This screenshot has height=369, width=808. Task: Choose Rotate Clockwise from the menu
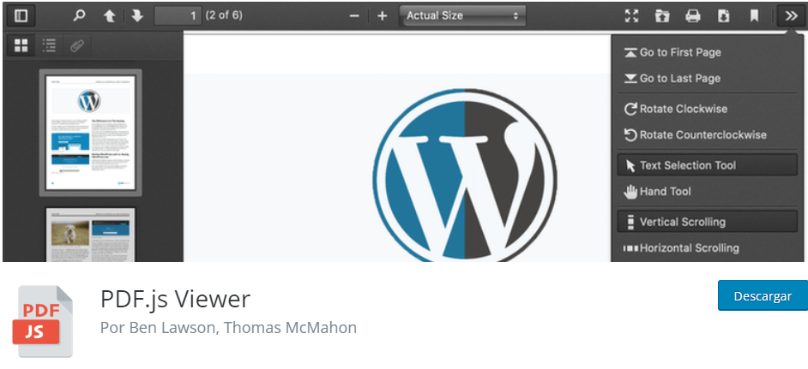pyautogui.click(x=683, y=109)
